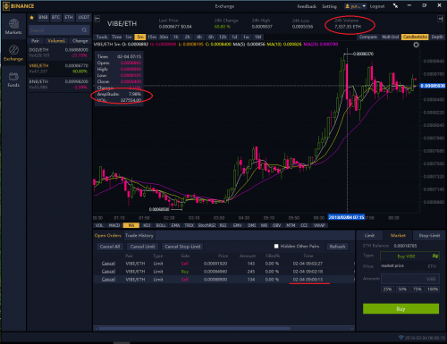
Task: Click the Cancel Stop-Limit button
Action: click(182, 247)
